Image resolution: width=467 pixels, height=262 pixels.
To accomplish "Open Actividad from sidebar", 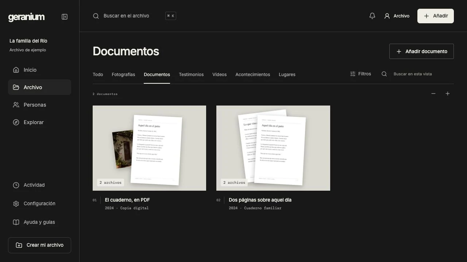I will 39,185.
